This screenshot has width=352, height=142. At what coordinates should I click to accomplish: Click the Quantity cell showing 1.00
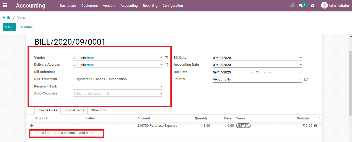pos(207,126)
